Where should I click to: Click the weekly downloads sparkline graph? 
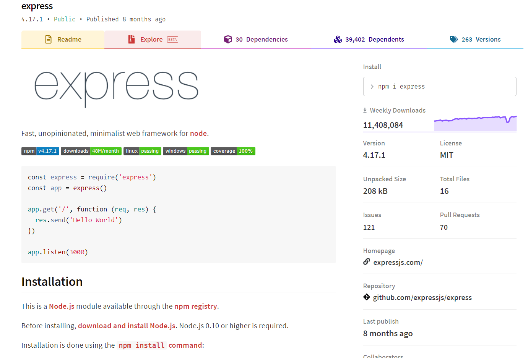[x=475, y=122]
